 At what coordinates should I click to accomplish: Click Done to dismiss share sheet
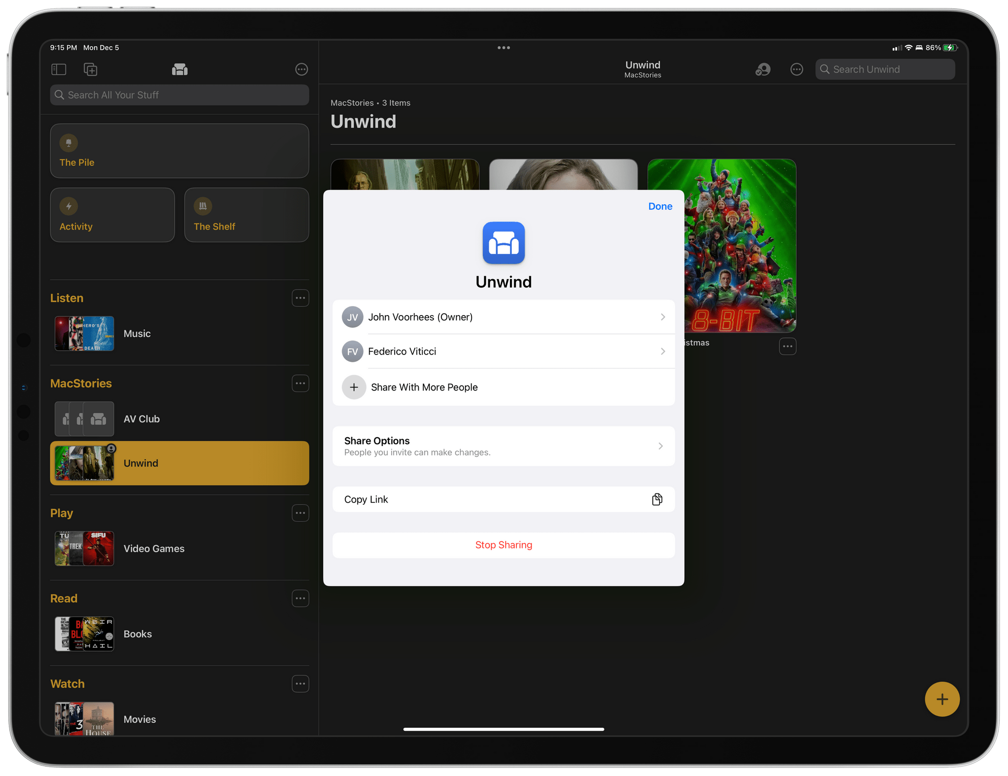(x=660, y=206)
